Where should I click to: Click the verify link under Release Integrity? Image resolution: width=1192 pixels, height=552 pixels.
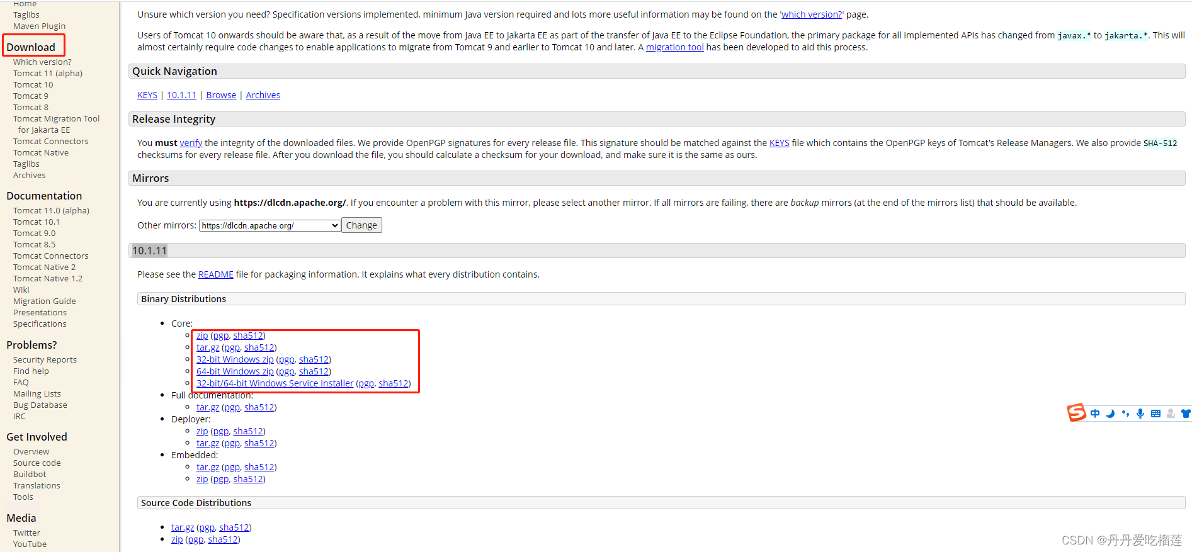pyautogui.click(x=191, y=143)
